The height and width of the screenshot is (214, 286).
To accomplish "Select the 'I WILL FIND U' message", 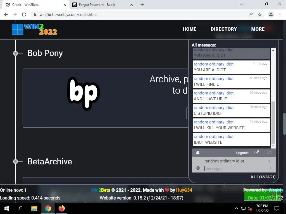I will pos(231,82).
